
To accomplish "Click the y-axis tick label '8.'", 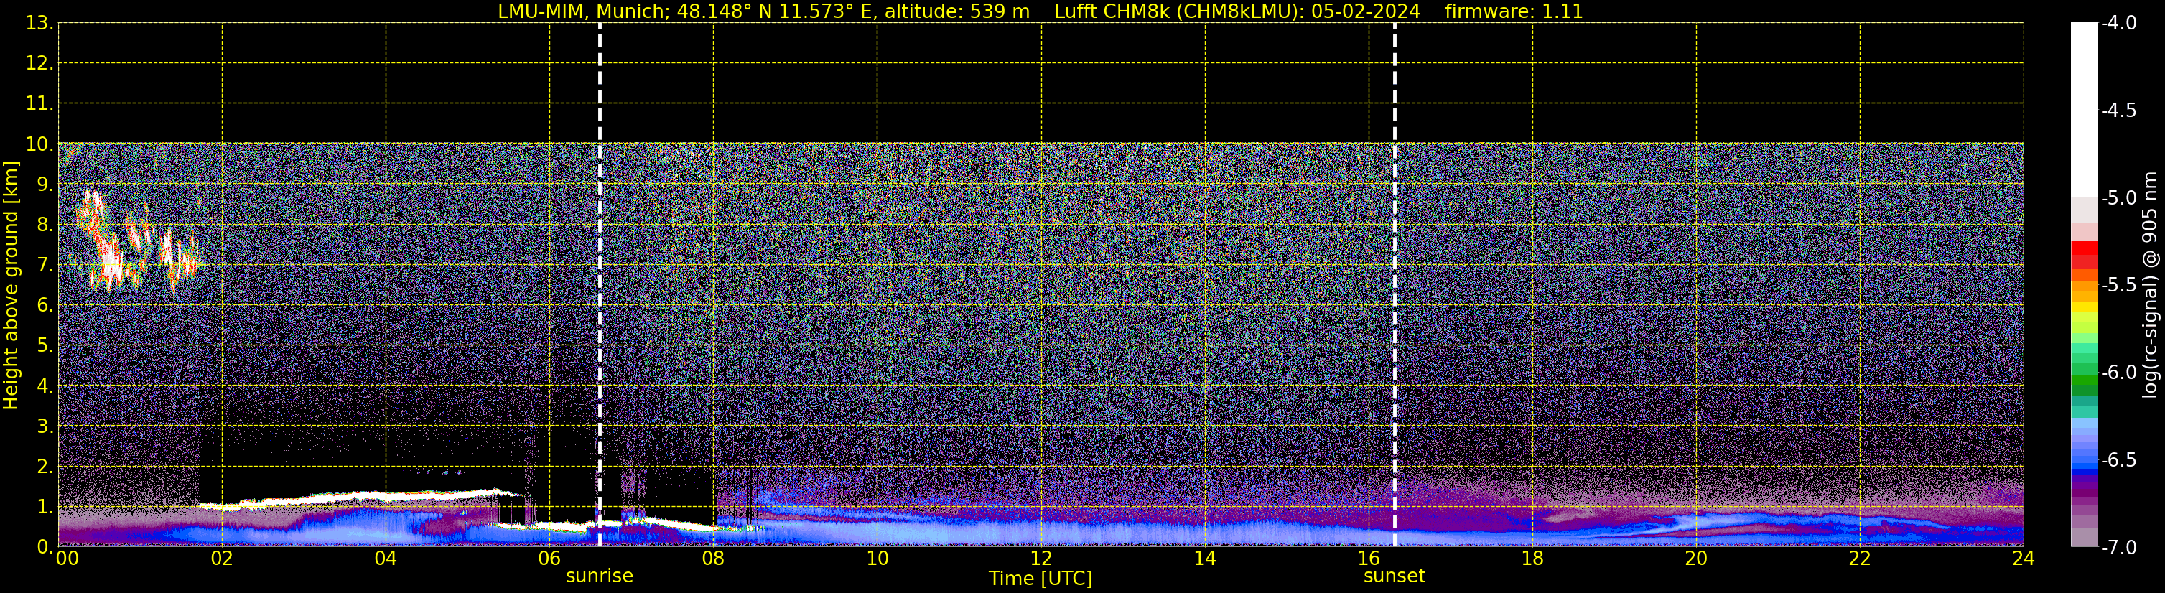I will (45, 225).
